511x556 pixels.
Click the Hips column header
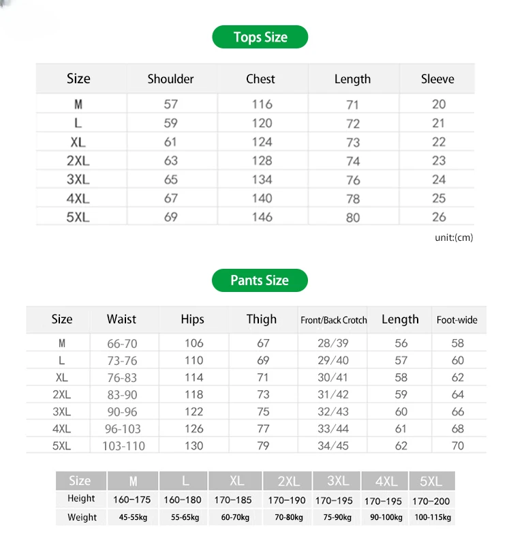(193, 319)
